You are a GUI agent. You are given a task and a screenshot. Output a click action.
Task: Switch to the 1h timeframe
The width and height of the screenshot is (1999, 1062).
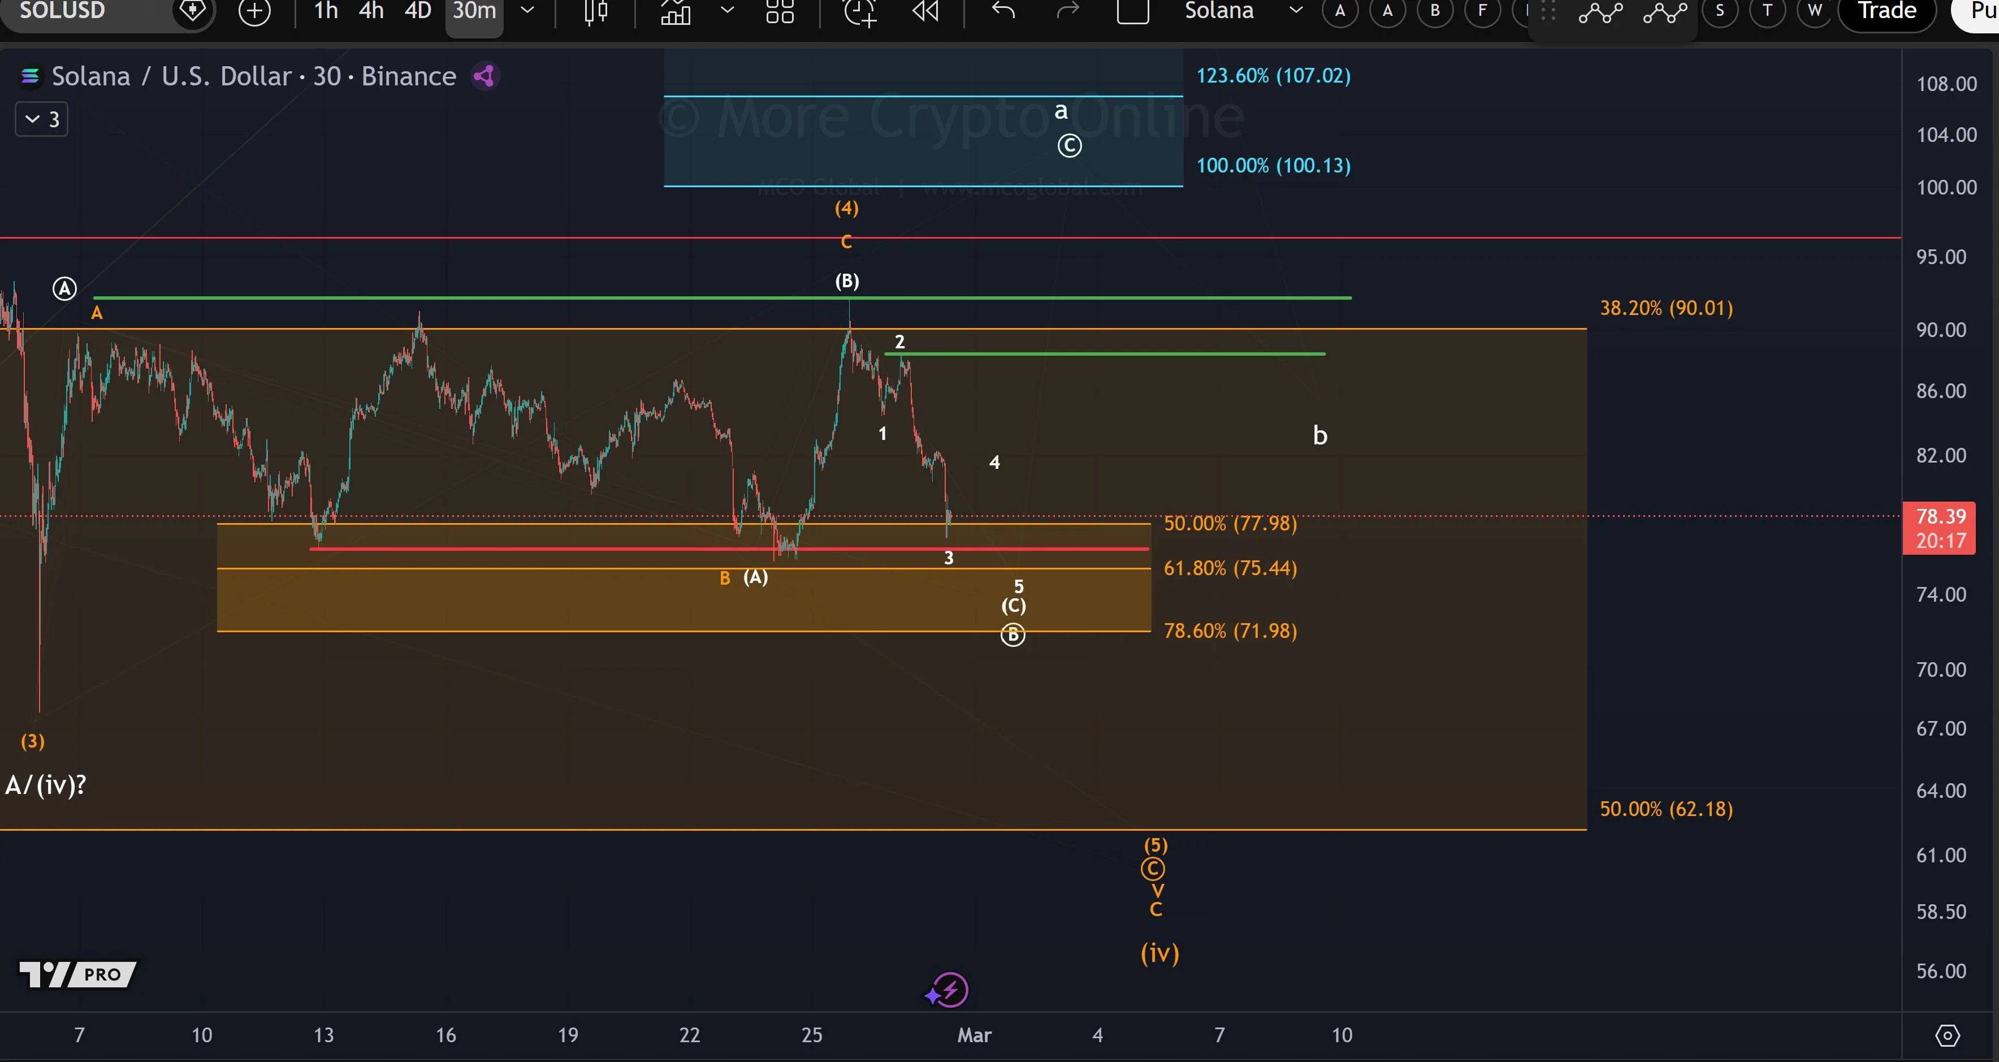pos(326,11)
